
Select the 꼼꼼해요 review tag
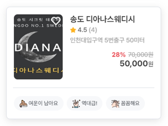click(x=125, y=103)
